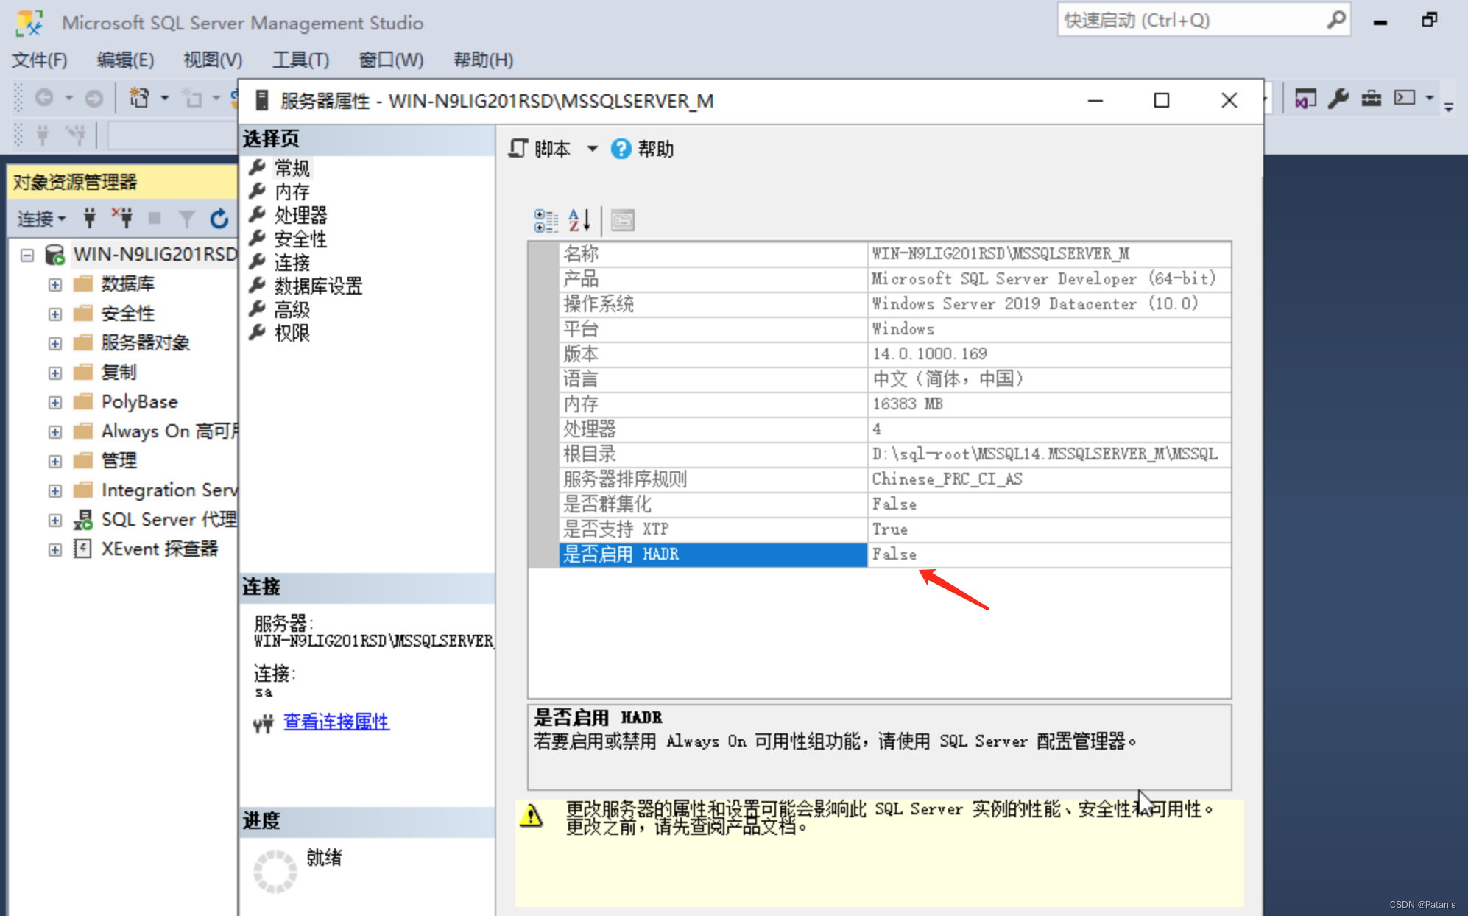Click the connect plug icon in Object Explorer
Viewport: 1468px width, 916px height.
(x=90, y=218)
